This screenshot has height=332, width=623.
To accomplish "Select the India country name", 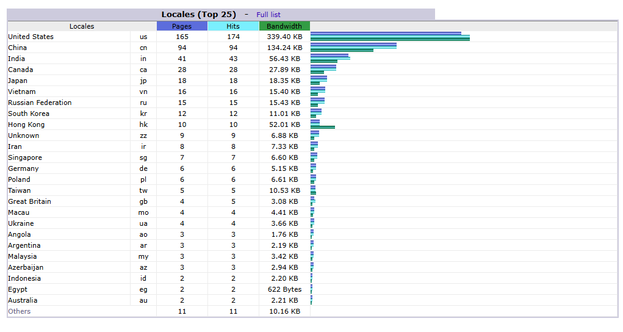I will tap(16, 59).
